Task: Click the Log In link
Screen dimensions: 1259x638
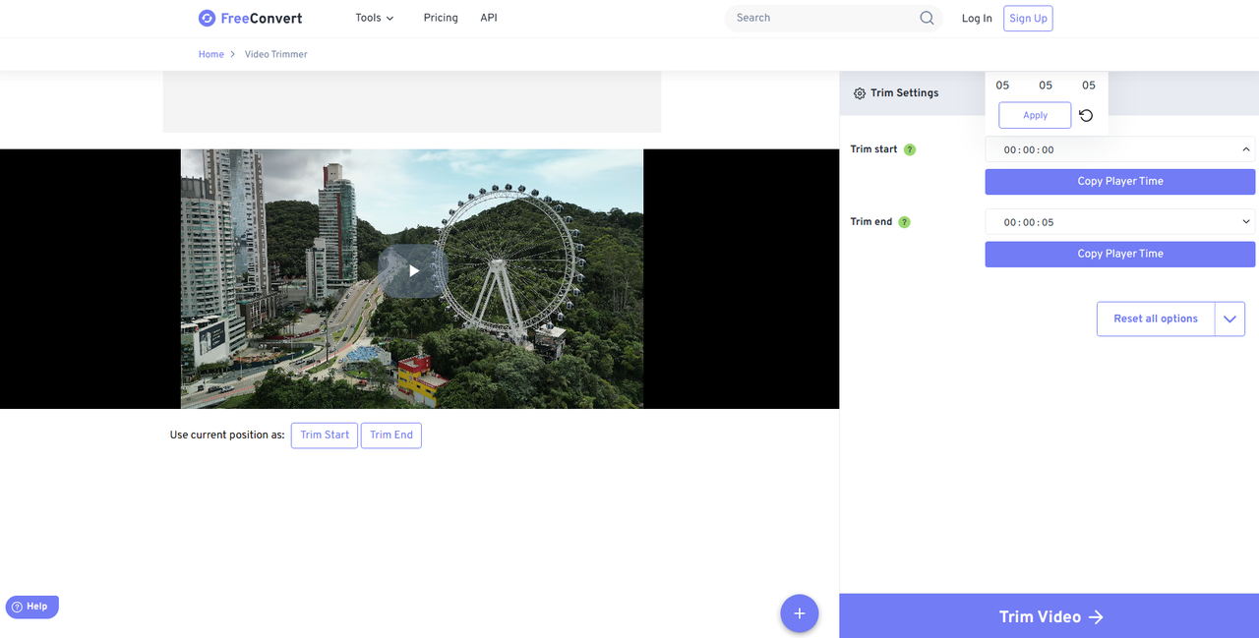Action: click(977, 18)
